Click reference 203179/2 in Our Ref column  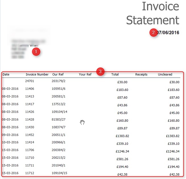[59, 81]
